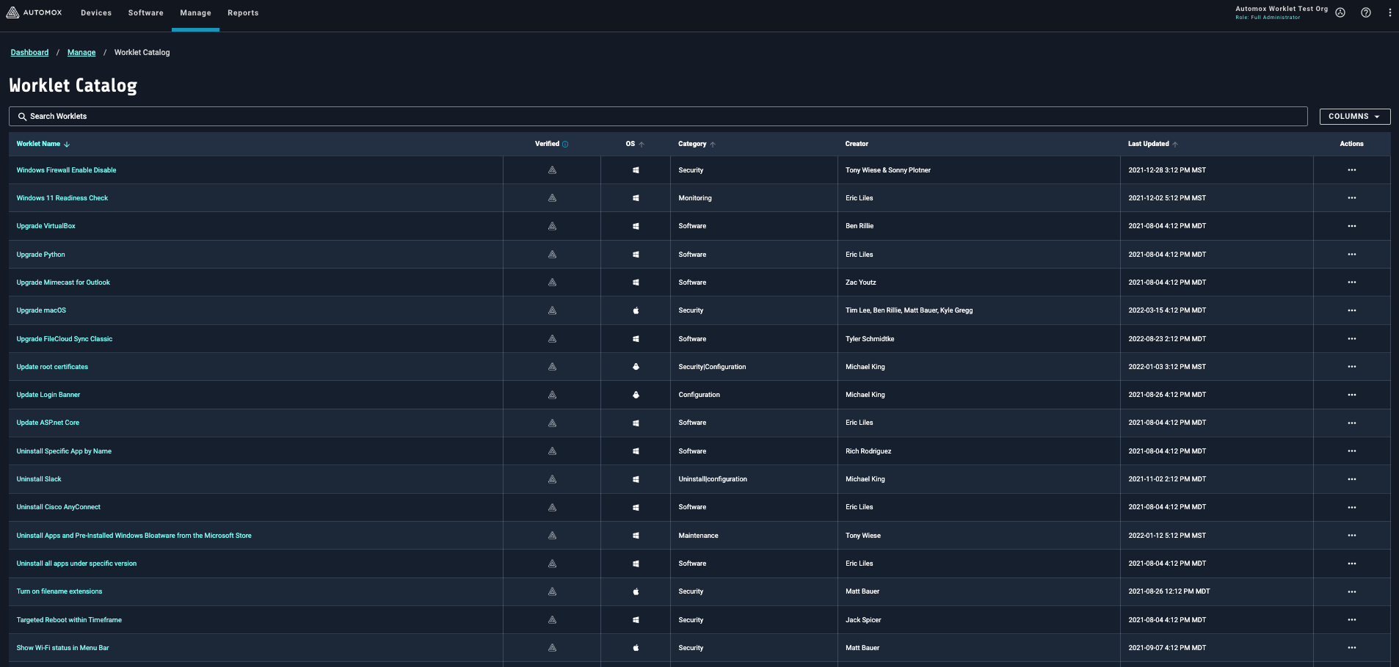Open actions menu for Uninstall Slack
Image resolution: width=1399 pixels, height=667 pixels.
[1352, 479]
